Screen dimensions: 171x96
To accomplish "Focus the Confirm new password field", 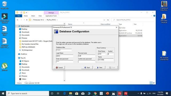I will tap(87, 62).
